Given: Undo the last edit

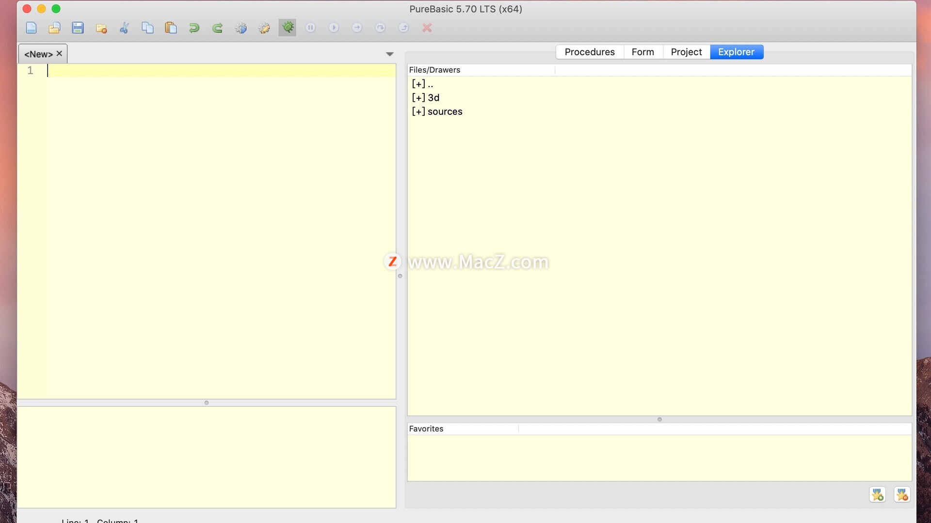Looking at the screenshot, I should (194, 28).
